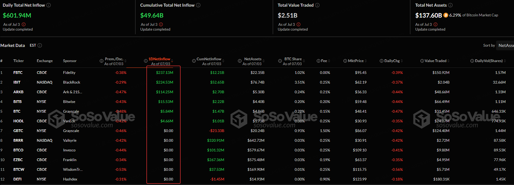
Task: Click info icon beside Total Value Traded
Action: point(317,5)
